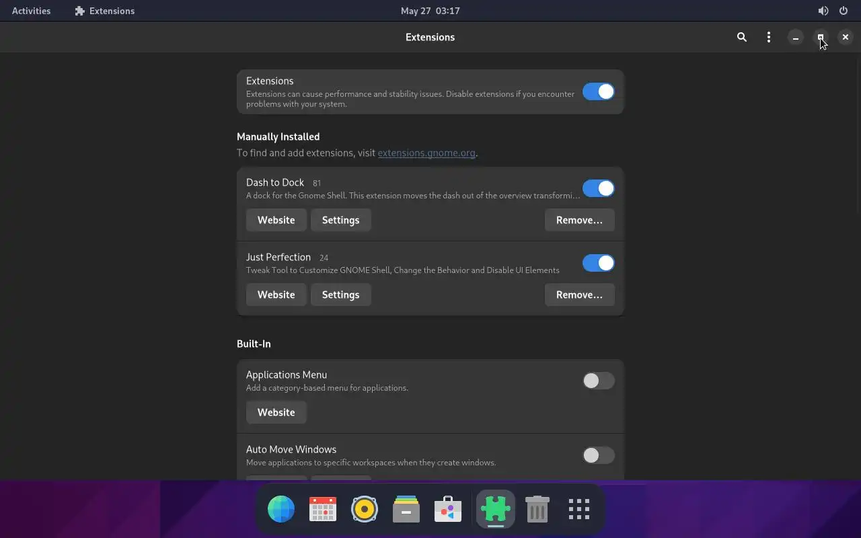Remove the Dash to Dock extension
The image size is (861, 538).
[x=579, y=220]
